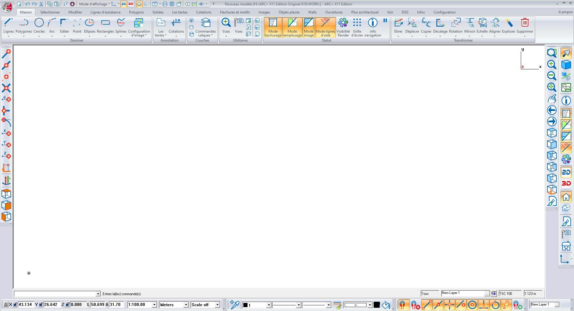Switch to the Walls tab
Viewport: 574px width, 311px height.
click(x=312, y=12)
